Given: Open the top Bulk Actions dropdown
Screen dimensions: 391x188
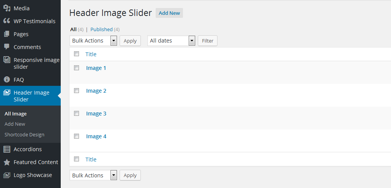Looking at the screenshot, I should [x=93, y=41].
